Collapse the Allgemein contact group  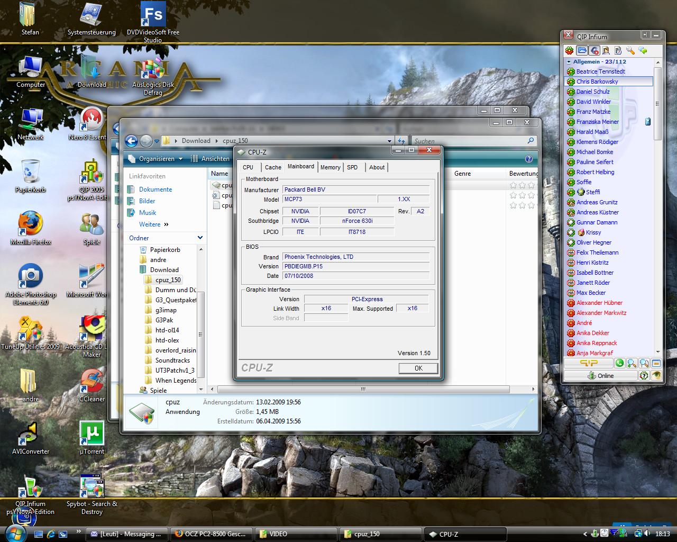[569, 62]
